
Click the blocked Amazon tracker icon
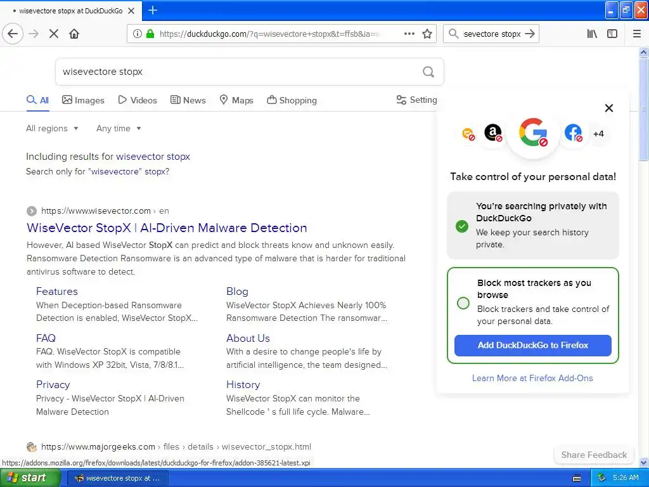pos(493,133)
